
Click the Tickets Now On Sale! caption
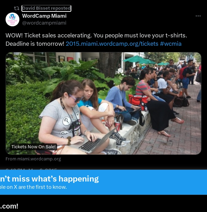[x=33, y=147]
